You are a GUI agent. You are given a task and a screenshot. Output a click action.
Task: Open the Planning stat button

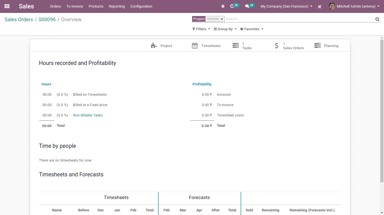pyautogui.click(x=326, y=46)
